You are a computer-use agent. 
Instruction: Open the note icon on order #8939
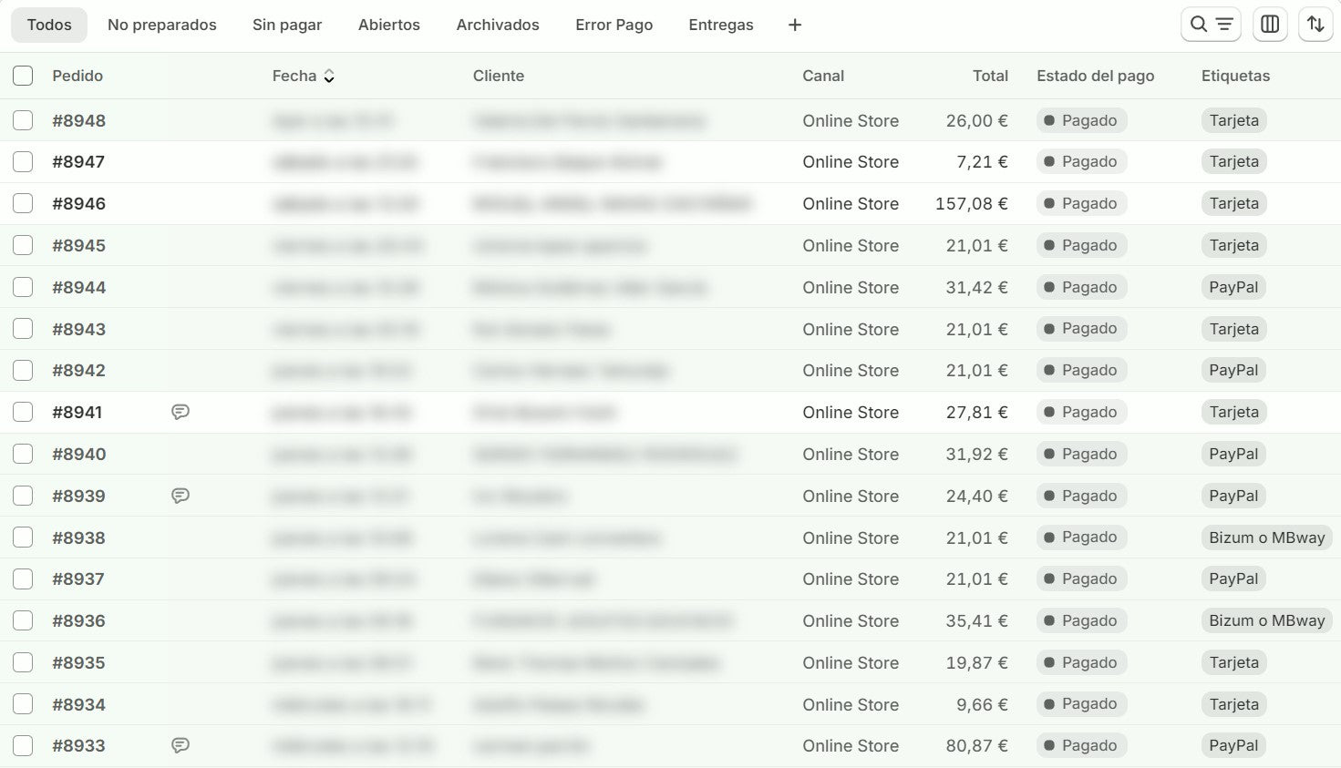tap(181, 497)
